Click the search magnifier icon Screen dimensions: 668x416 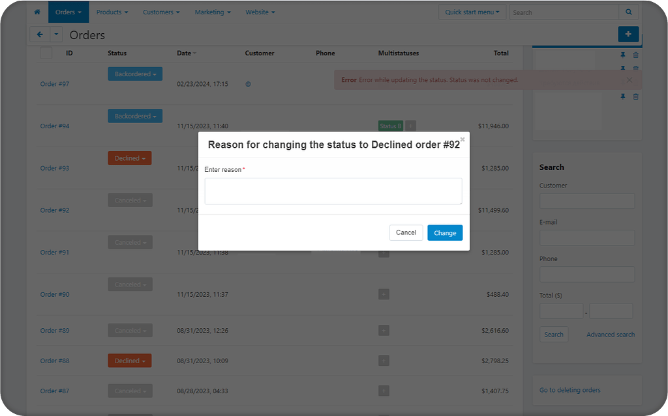coord(628,12)
